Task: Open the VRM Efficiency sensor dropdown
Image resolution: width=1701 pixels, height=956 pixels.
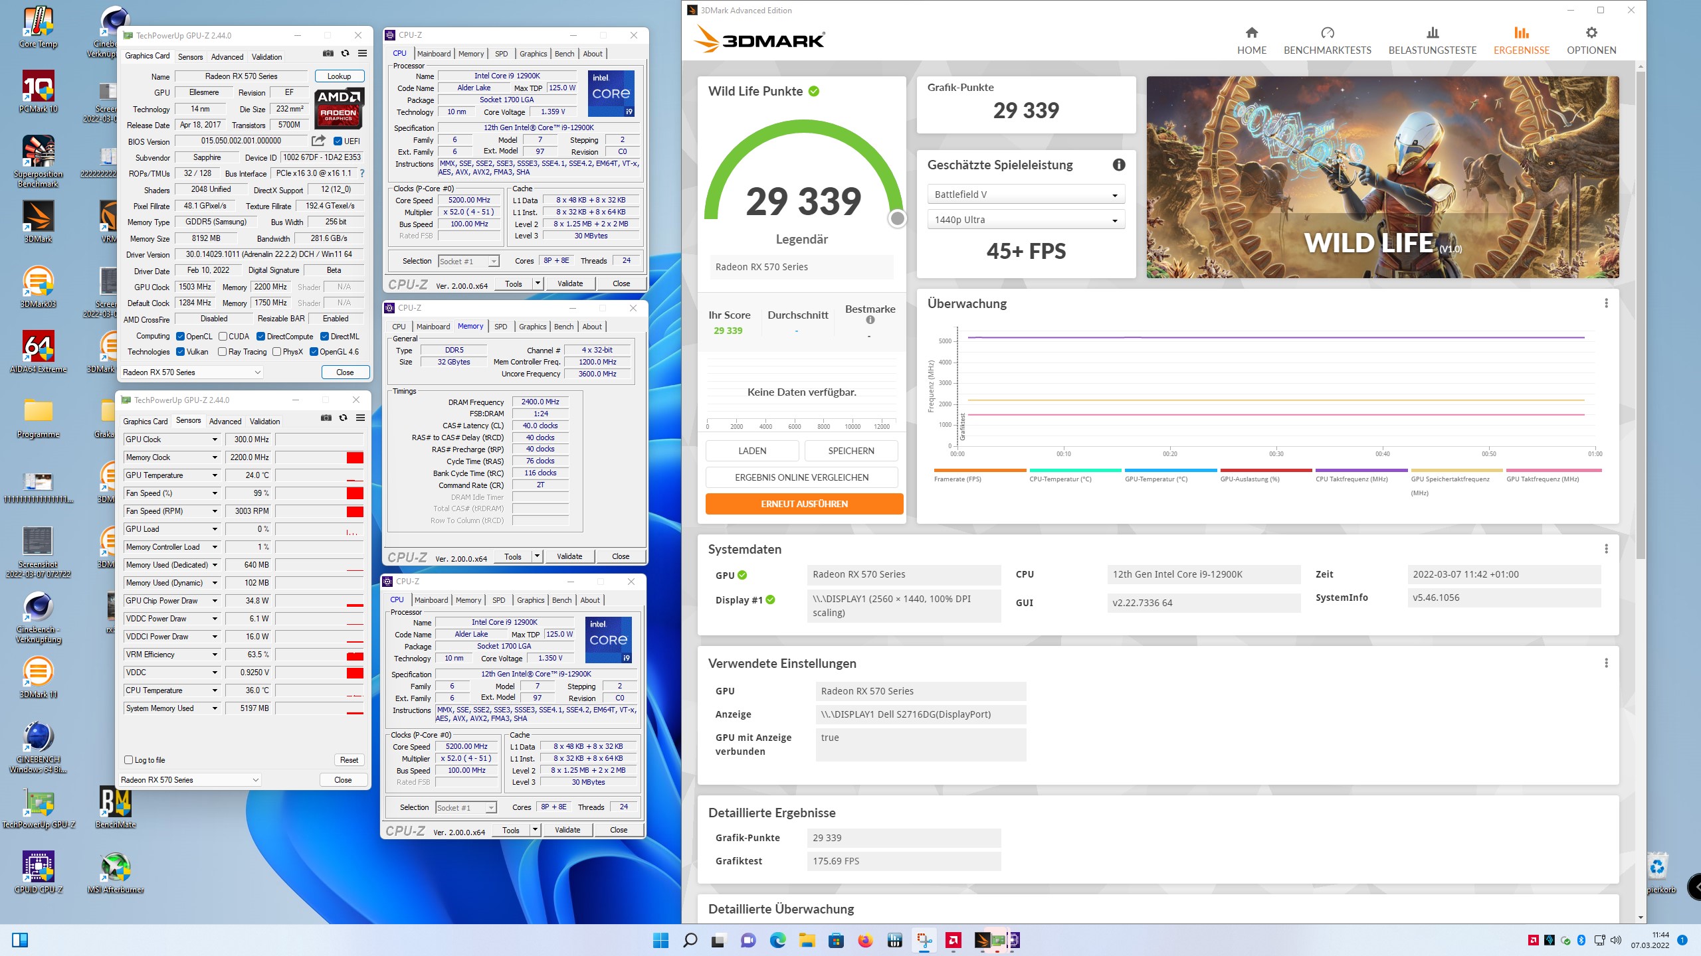Action: (215, 655)
